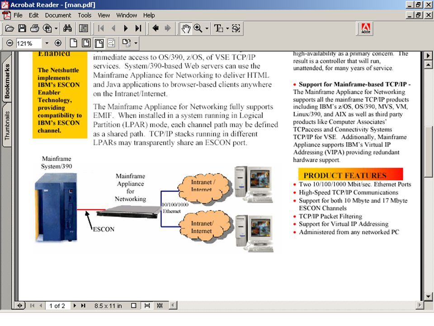
Task: Click the 'PRODUCT FEATURES' heading
Action: [x=344, y=175]
